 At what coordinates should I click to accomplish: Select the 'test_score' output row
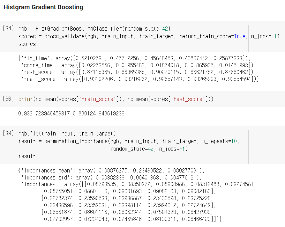[x=139, y=72]
